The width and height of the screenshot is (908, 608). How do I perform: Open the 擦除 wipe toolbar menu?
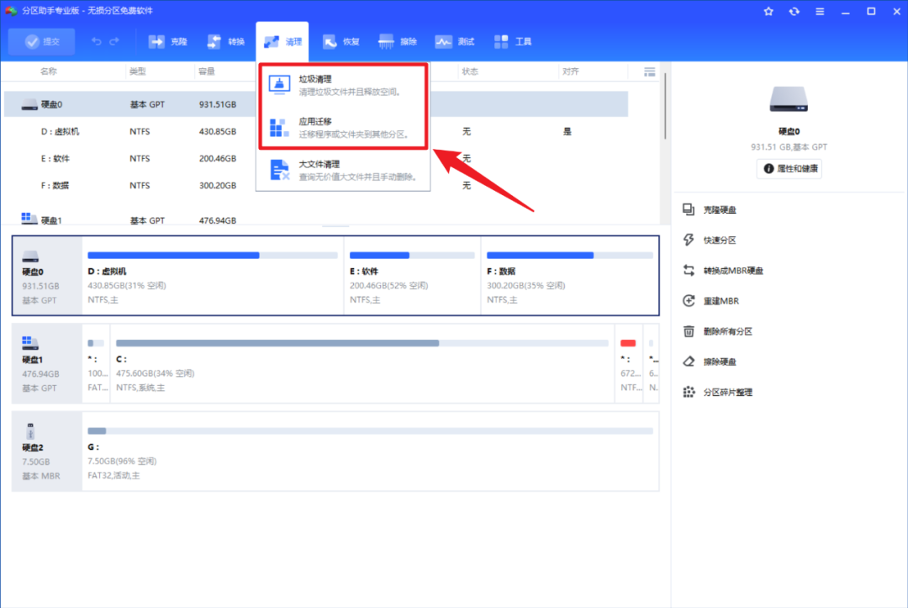point(398,42)
